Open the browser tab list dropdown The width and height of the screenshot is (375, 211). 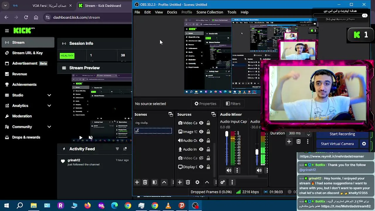[x=5, y=6]
